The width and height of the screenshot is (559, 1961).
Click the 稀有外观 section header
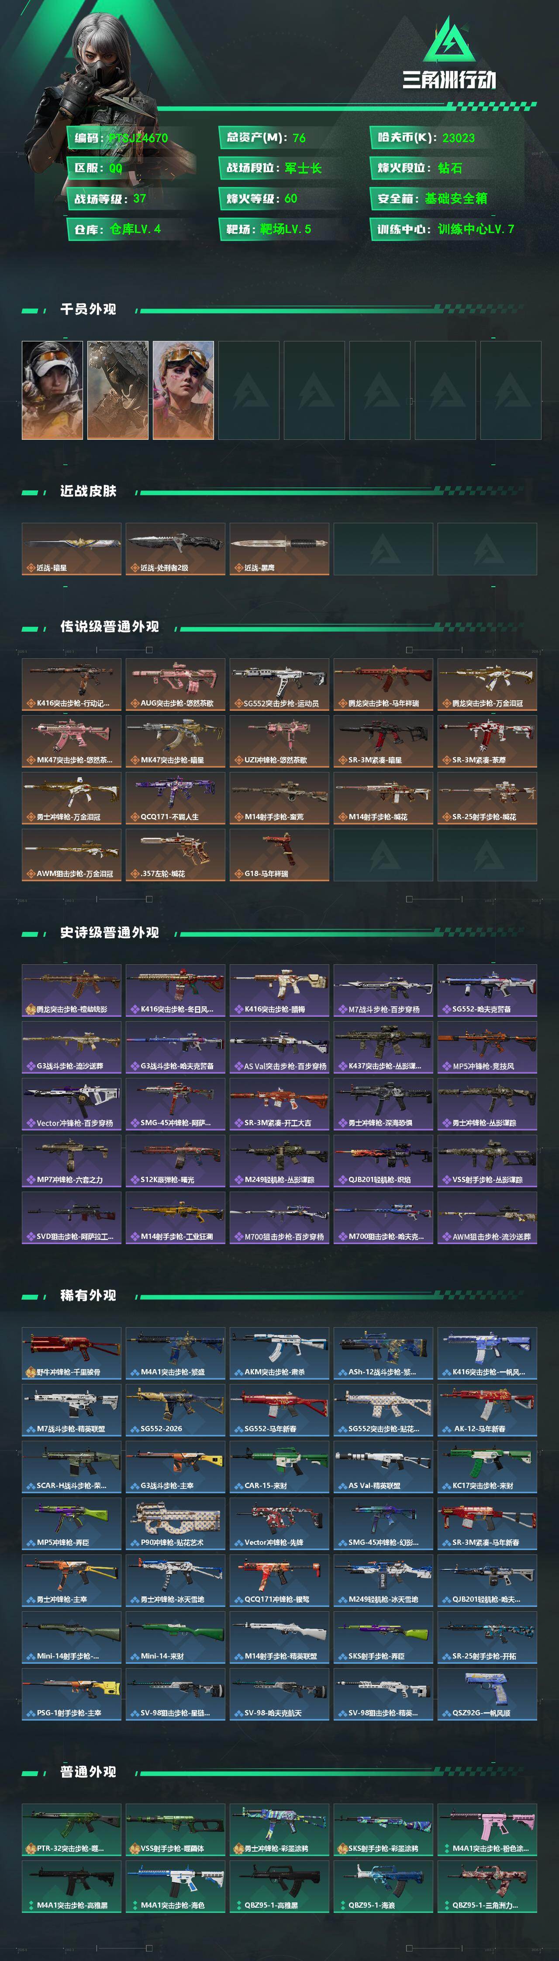coord(88,1295)
